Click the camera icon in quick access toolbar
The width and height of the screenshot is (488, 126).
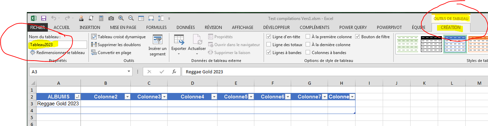pos(111,18)
